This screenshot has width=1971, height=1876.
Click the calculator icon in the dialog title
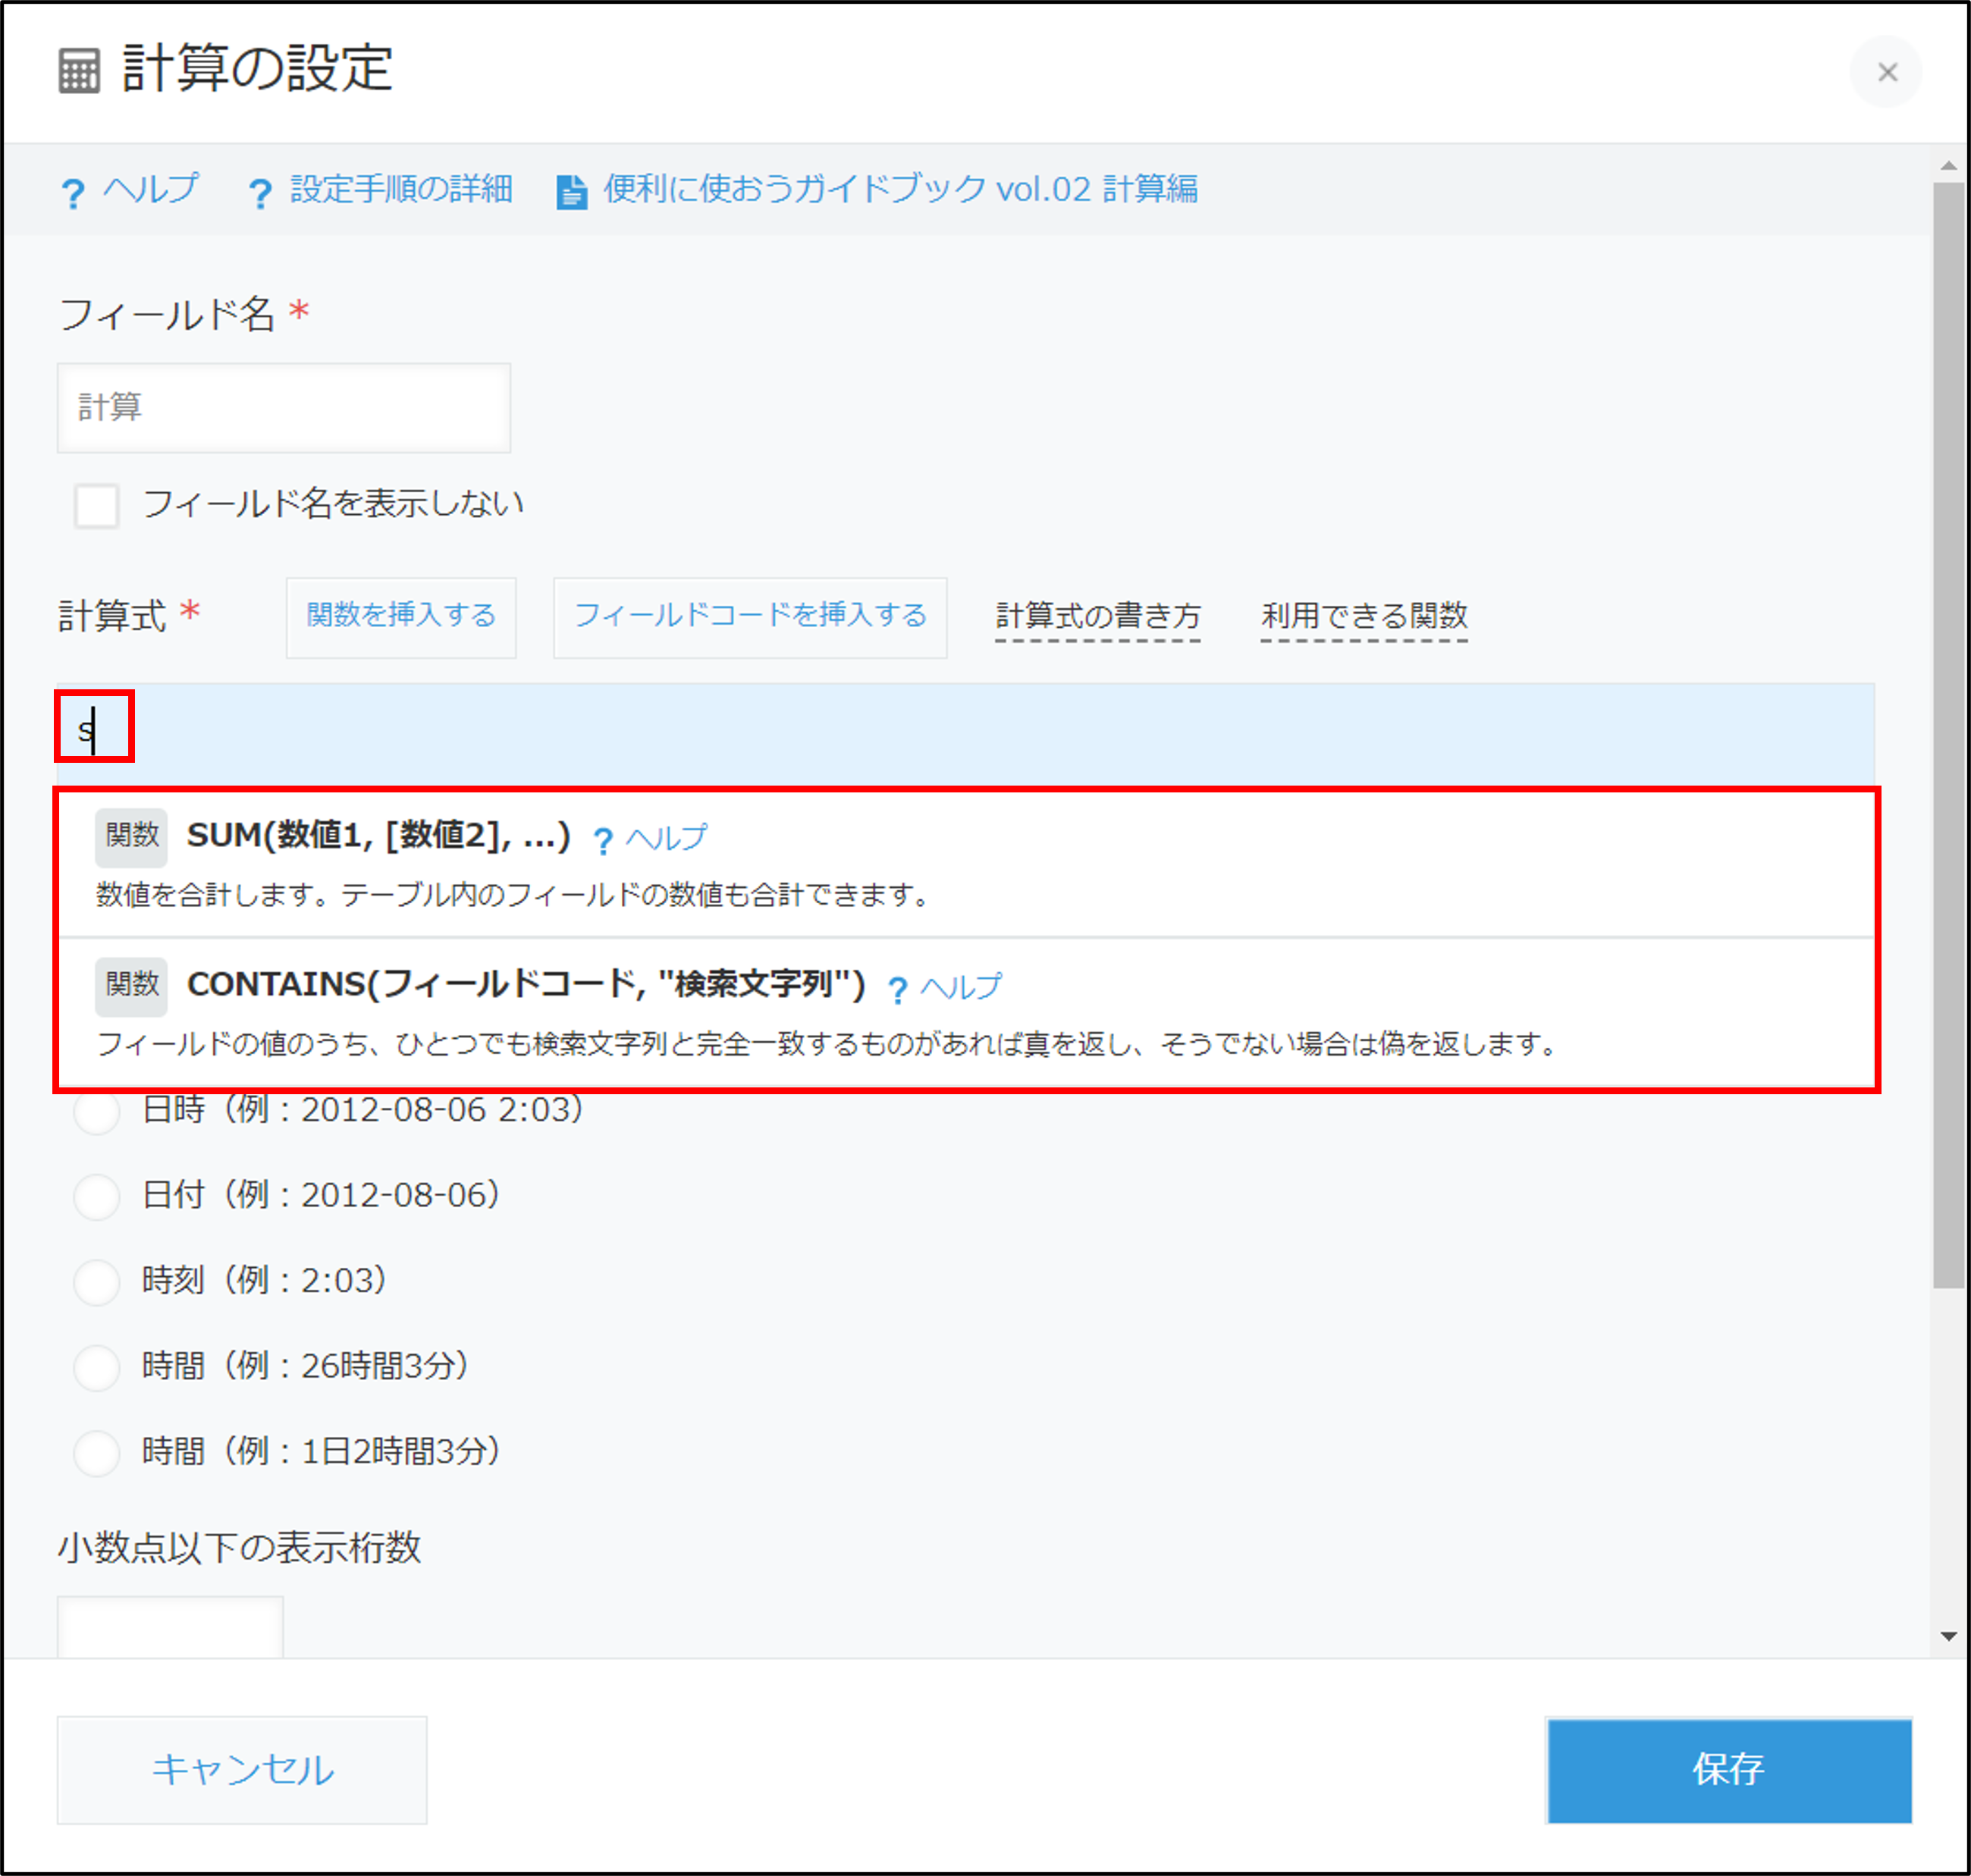pyautogui.click(x=79, y=71)
